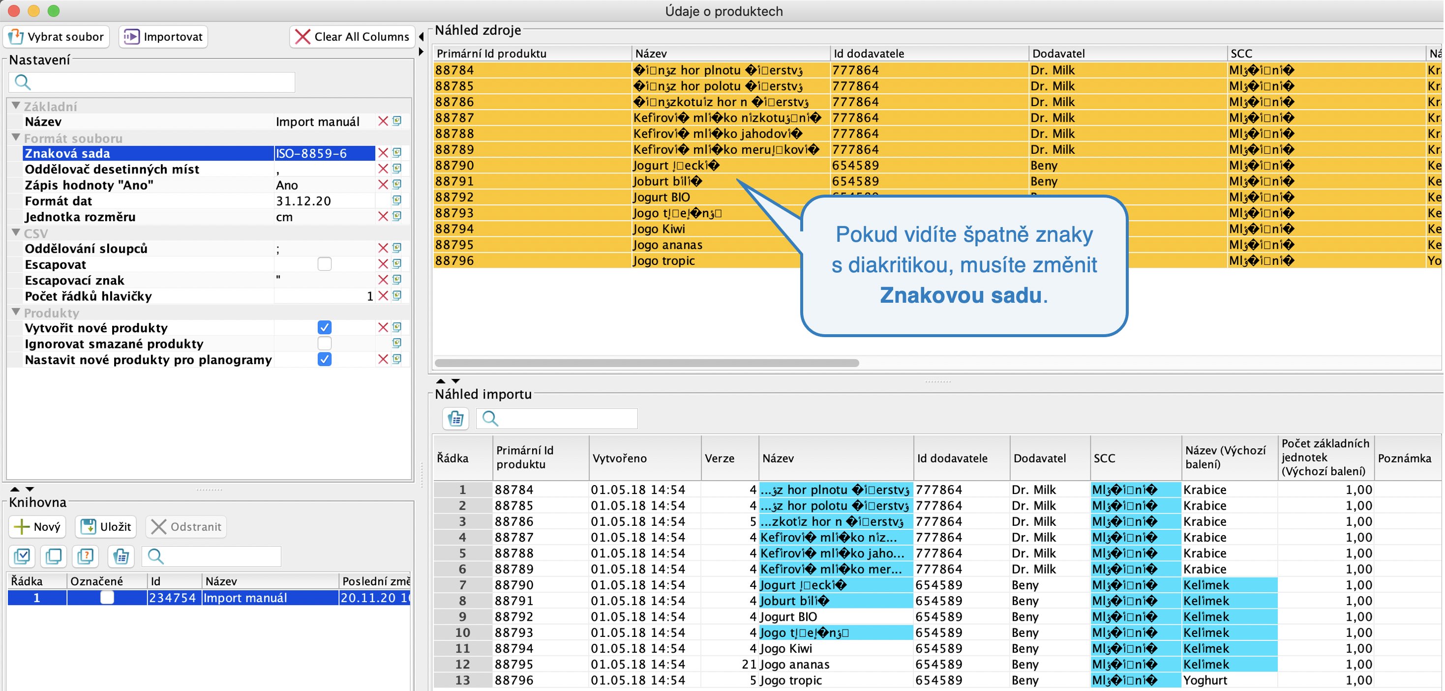The height and width of the screenshot is (691, 1445).
Task: Clear Nastavit nové produkty with red X
Action: pyautogui.click(x=383, y=359)
